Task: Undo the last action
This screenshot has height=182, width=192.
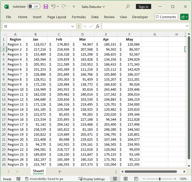Action: point(53,6)
